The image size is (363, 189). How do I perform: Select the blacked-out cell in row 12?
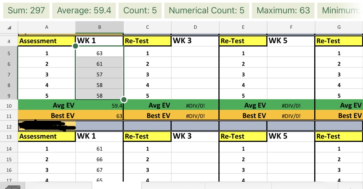click(47, 126)
